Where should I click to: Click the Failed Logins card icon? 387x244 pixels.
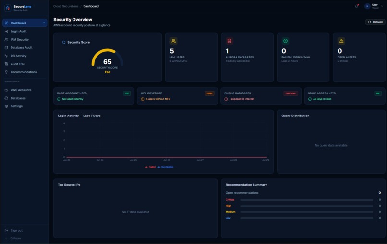pyautogui.click(x=285, y=41)
